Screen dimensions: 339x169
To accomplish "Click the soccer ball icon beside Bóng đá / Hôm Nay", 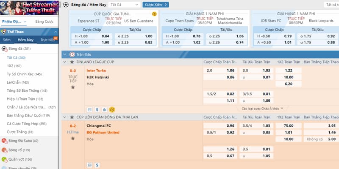I will 66,5.
